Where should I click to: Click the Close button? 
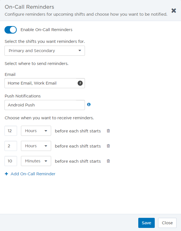click(x=167, y=223)
